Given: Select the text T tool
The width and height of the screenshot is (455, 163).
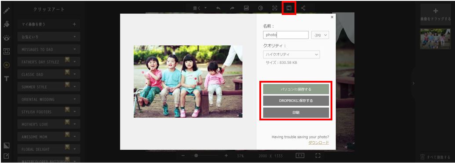Looking at the screenshot, I should [x=7, y=79].
